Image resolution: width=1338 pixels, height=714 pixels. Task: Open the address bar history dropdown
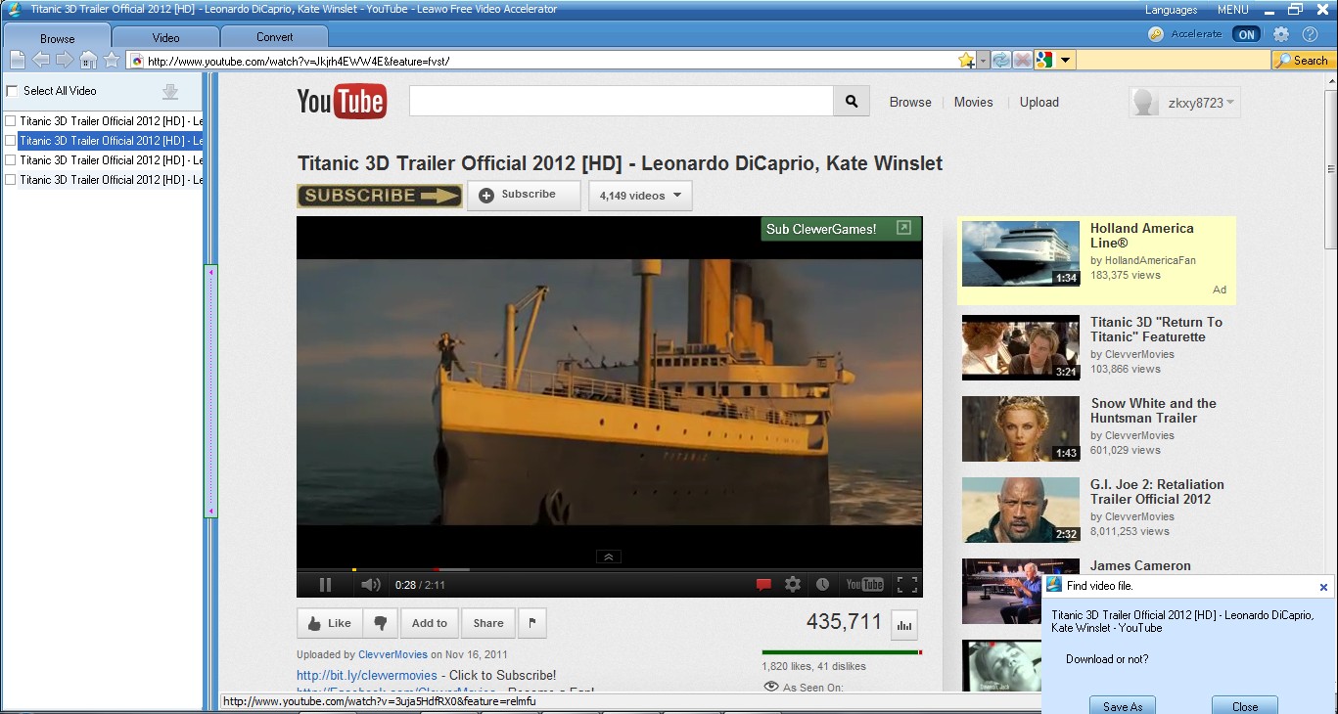click(x=984, y=61)
